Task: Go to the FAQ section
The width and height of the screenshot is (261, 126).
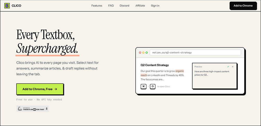Action: (111, 6)
